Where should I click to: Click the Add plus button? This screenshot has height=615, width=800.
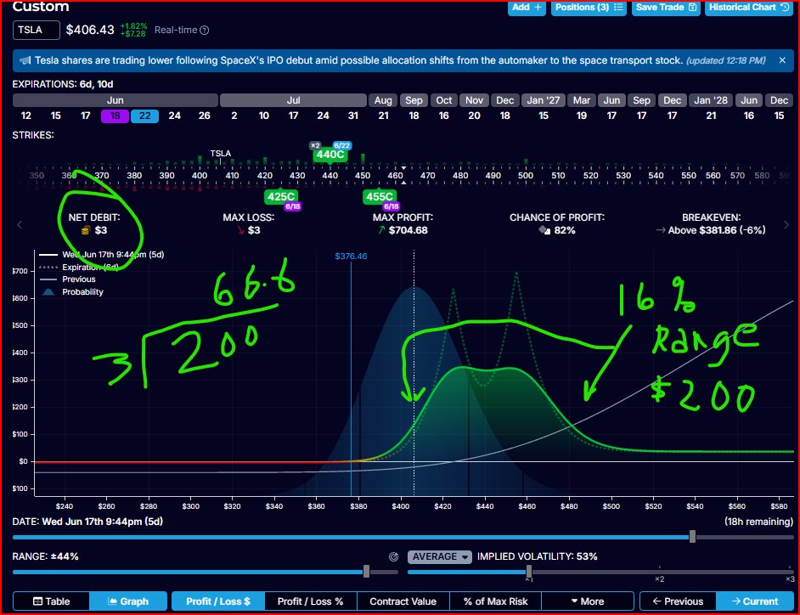(x=527, y=8)
